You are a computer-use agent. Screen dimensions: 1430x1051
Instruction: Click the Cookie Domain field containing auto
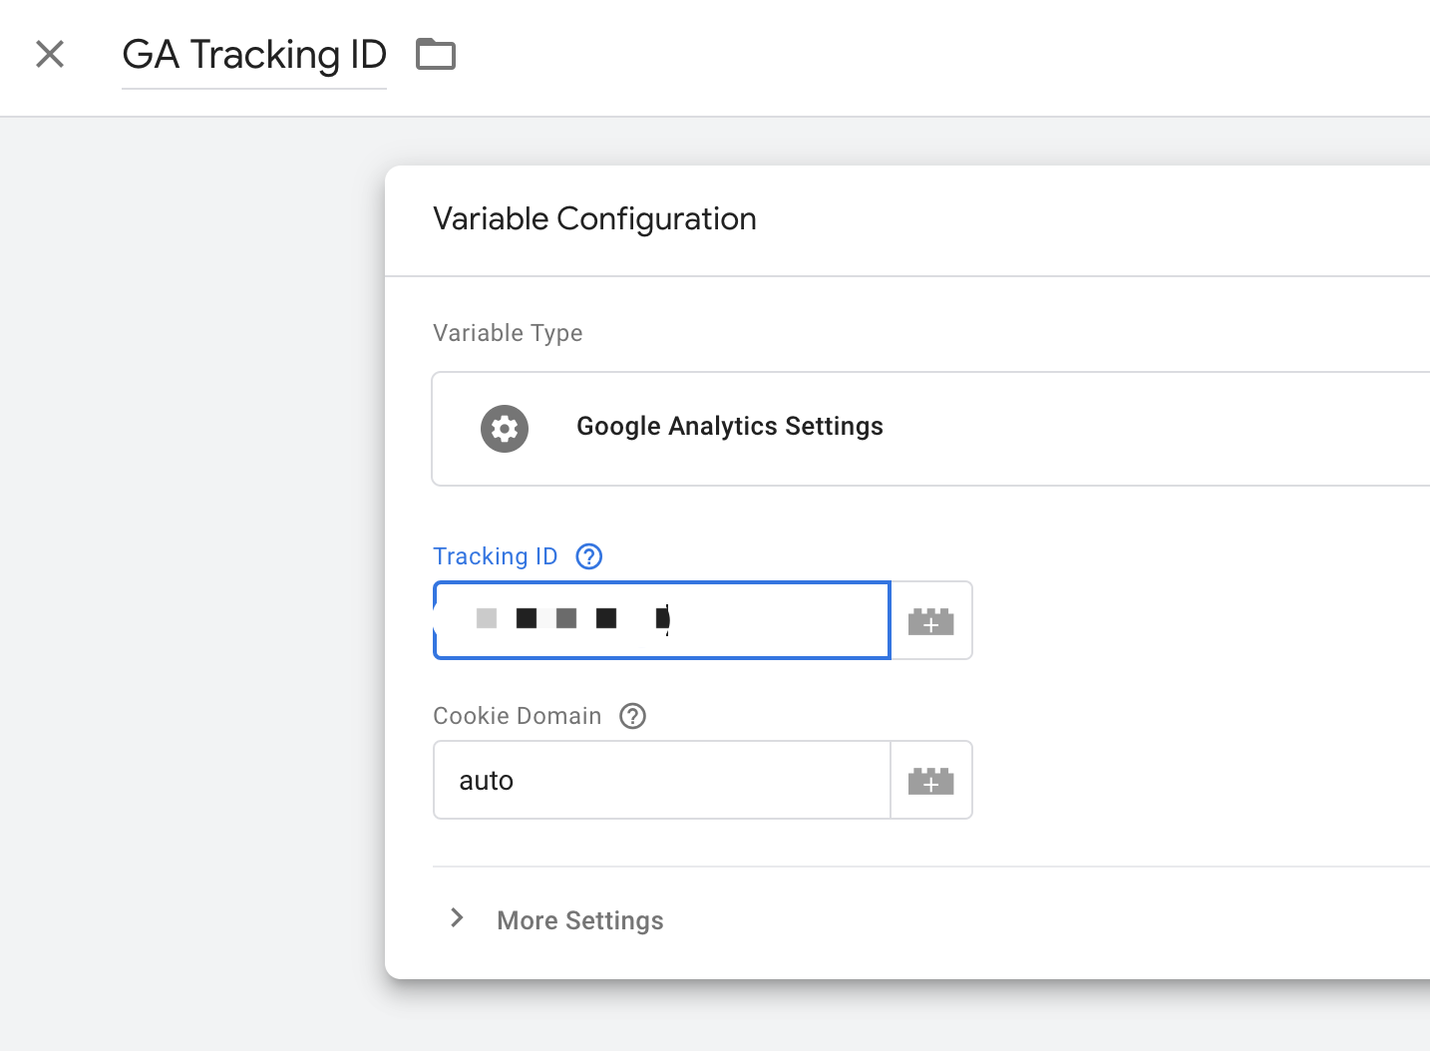tap(662, 780)
